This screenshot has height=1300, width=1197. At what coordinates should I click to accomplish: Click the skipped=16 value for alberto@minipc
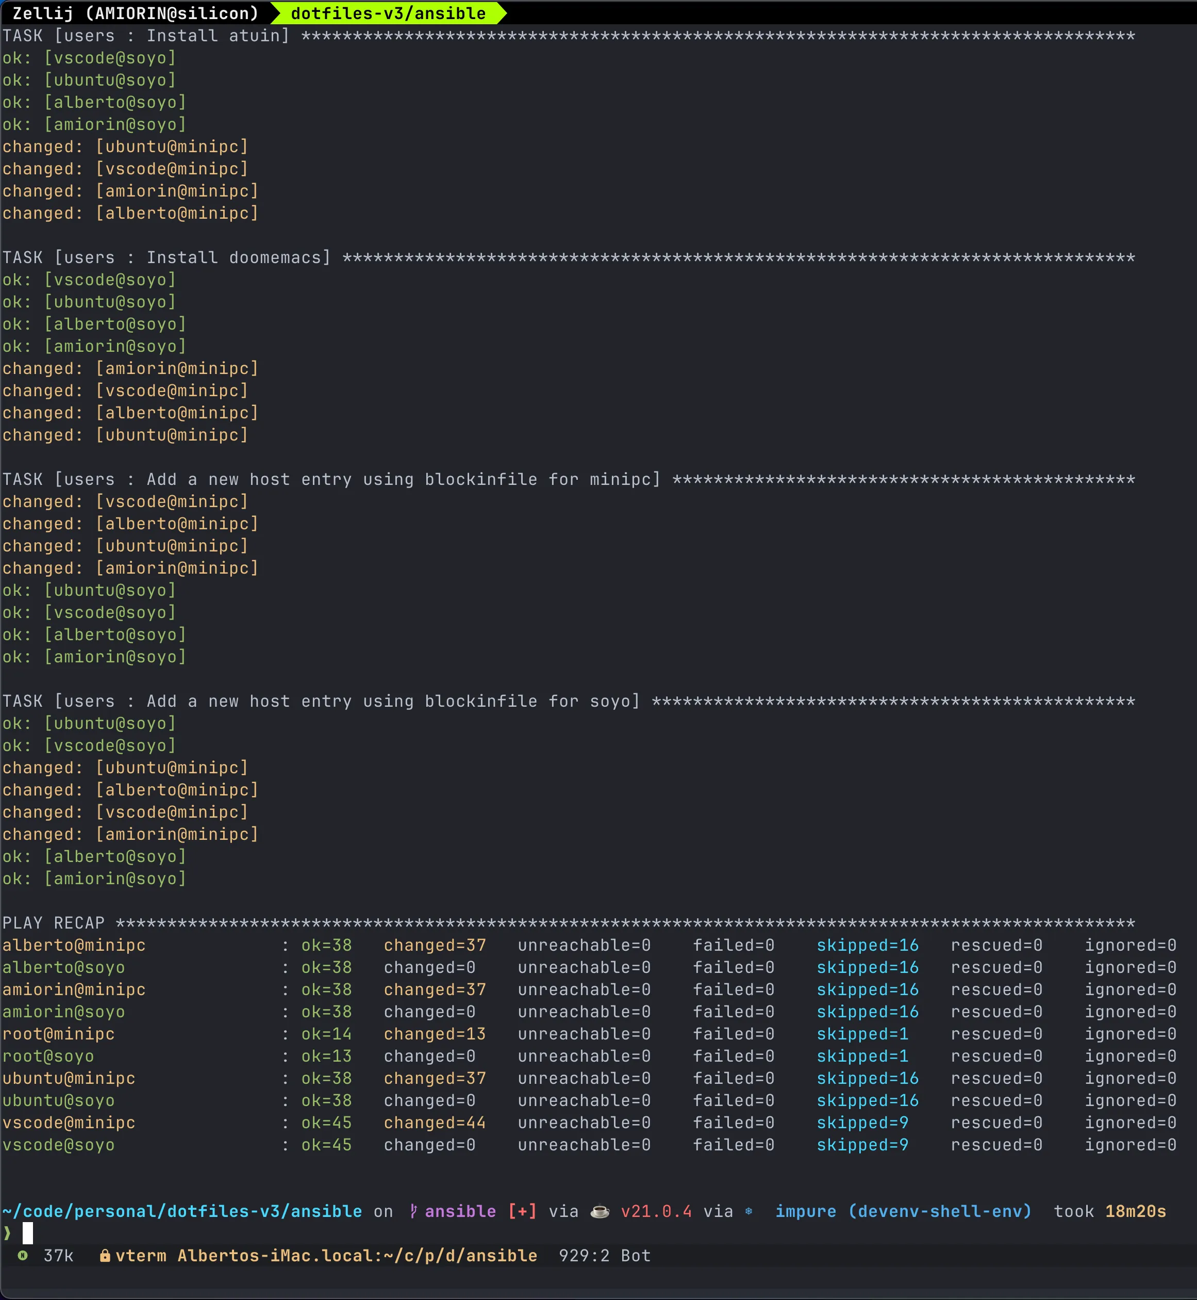(867, 945)
